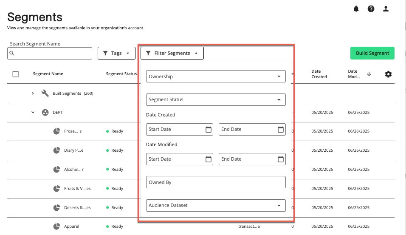The height and width of the screenshot is (235, 406).
Task: Click the Segment Status column header
Action: point(121,74)
